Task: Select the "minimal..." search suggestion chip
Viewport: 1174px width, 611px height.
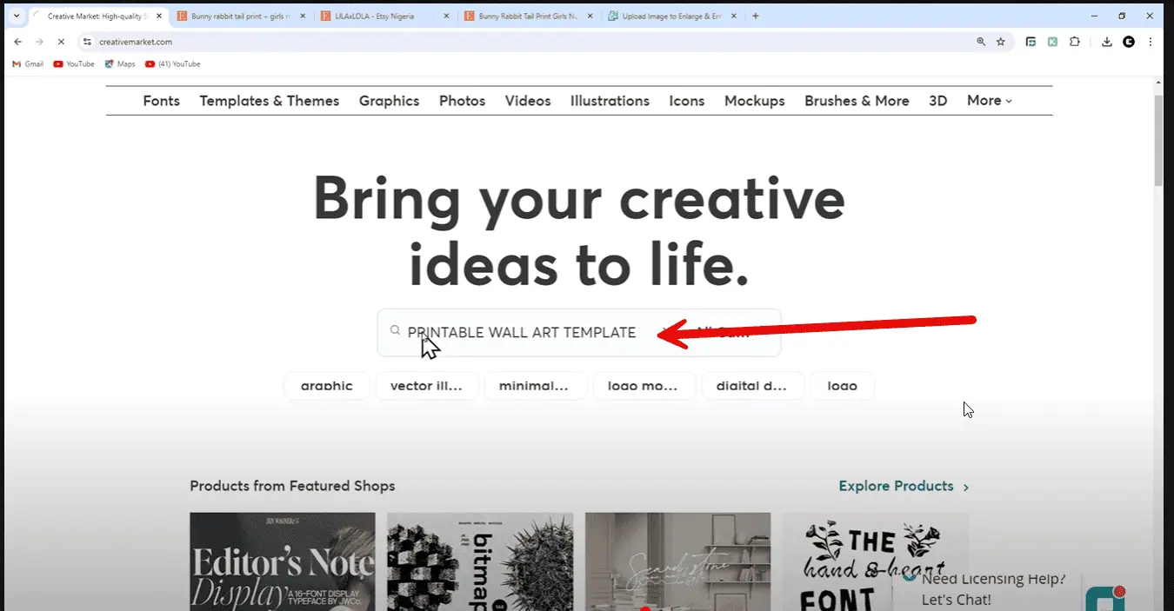Action: [533, 386]
